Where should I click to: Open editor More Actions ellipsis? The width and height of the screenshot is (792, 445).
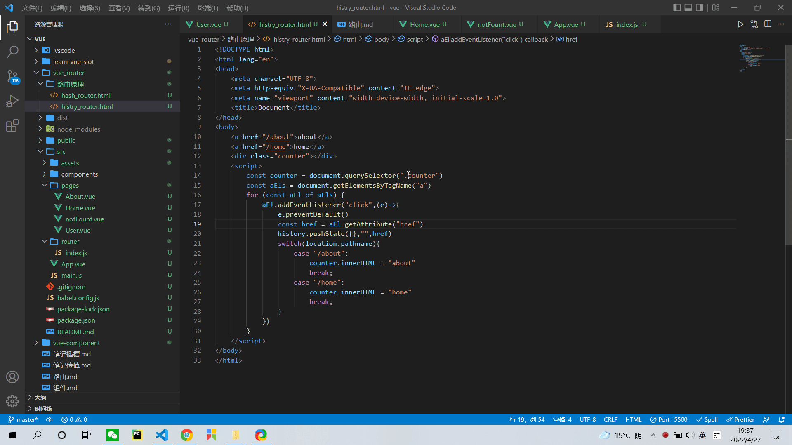click(x=781, y=24)
